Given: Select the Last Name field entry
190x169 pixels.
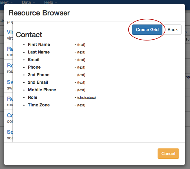Looking at the screenshot, I should 39,52.
